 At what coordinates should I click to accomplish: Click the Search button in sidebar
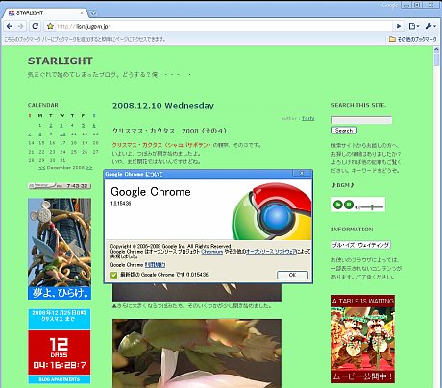click(344, 131)
